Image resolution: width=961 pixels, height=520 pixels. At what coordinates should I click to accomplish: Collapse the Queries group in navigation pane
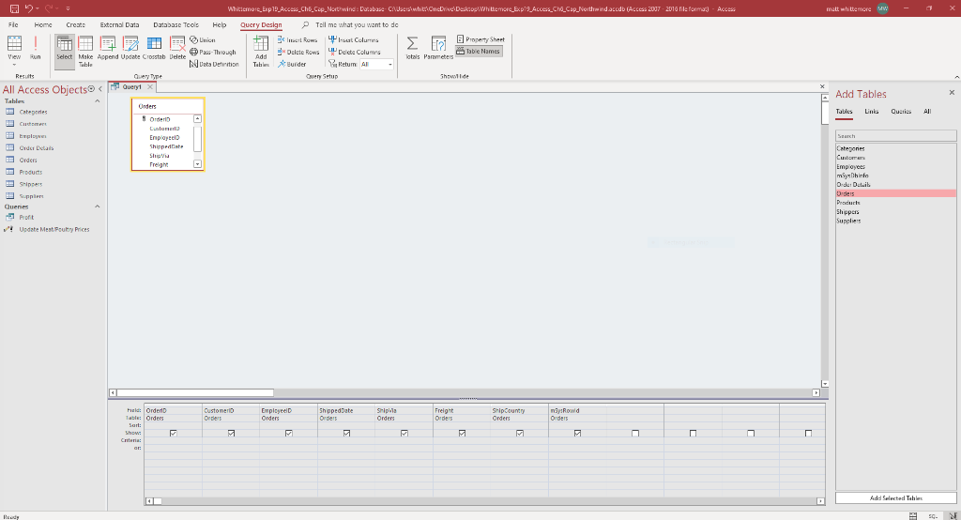pos(97,206)
